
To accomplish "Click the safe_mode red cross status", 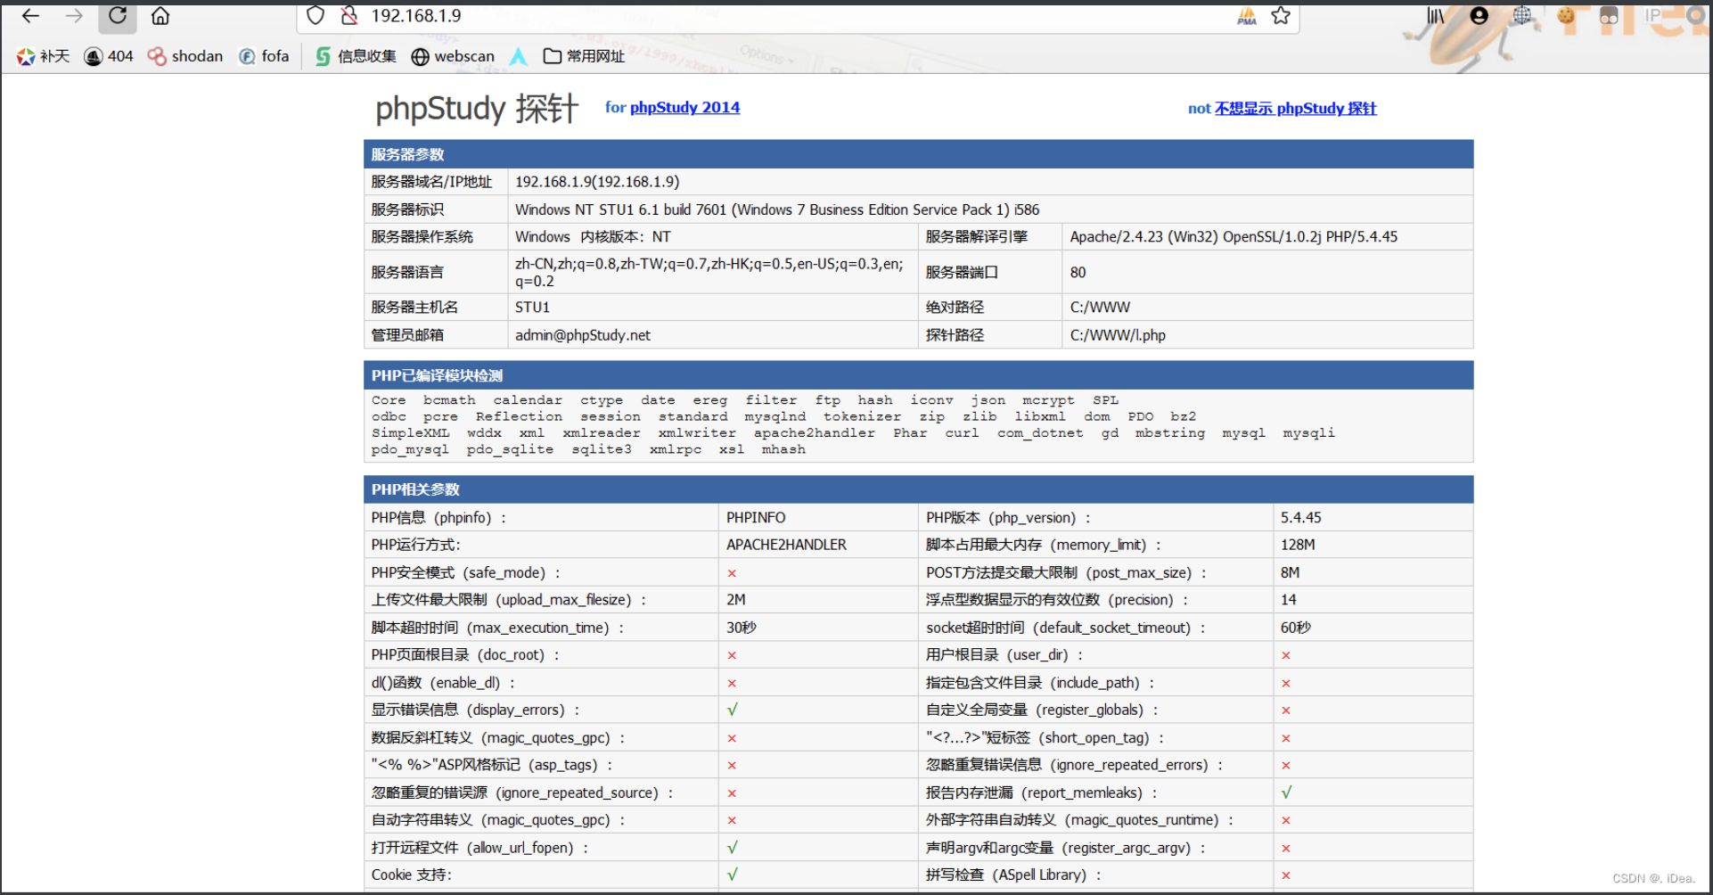I will coord(732,573).
